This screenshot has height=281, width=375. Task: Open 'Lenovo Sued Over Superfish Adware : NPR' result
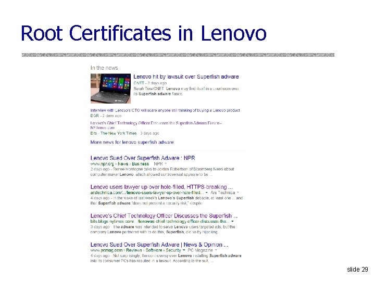click(x=143, y=158)
